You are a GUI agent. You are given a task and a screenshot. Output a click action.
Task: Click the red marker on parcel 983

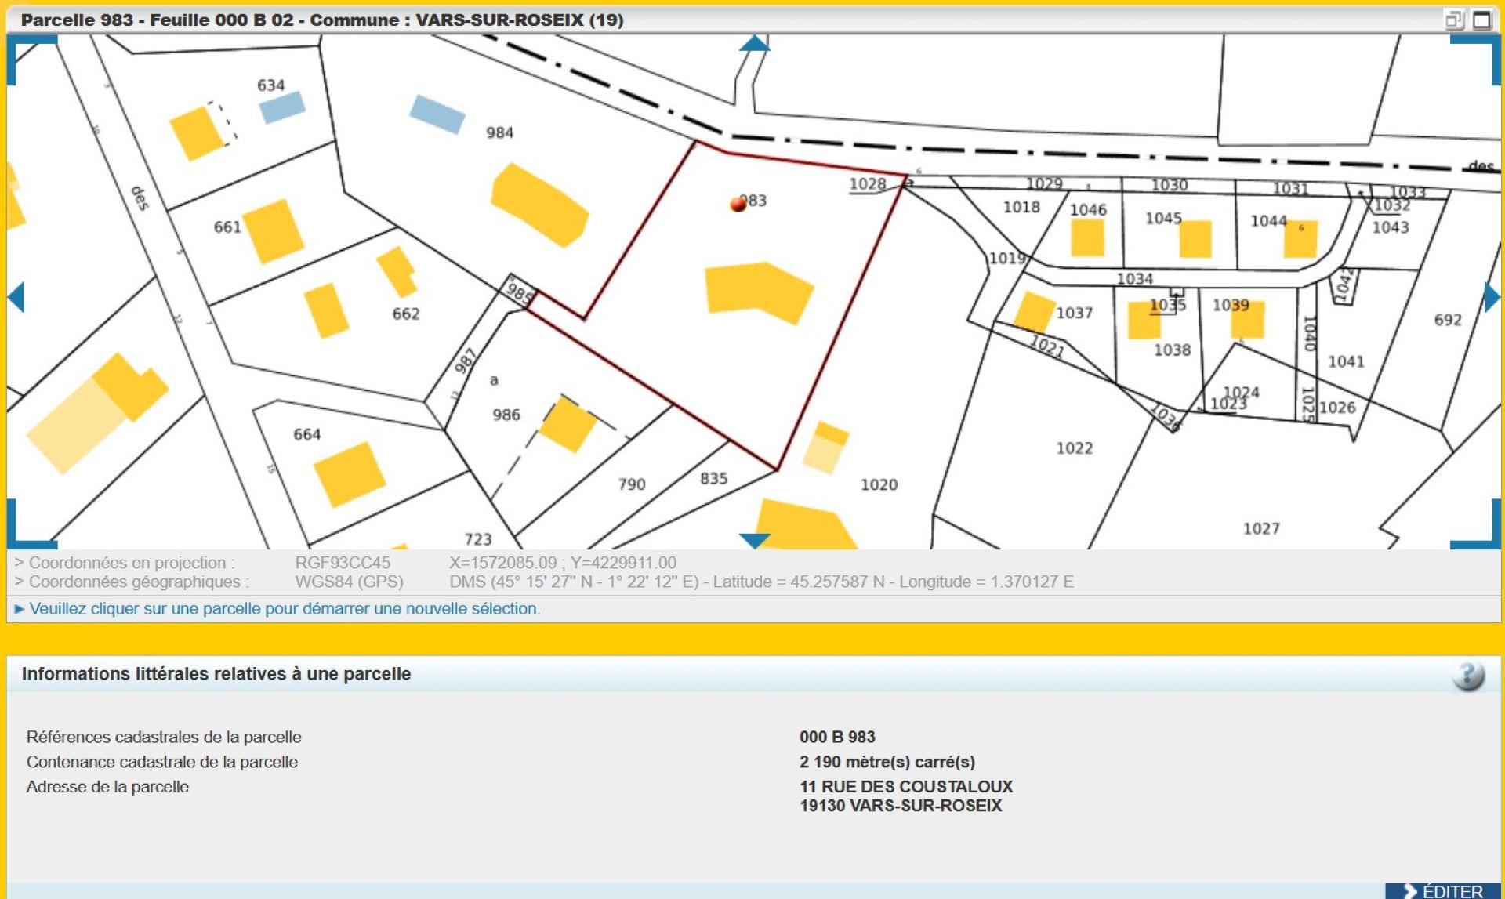(x=738, y=204)
